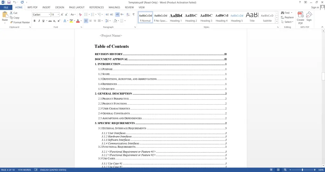Click the Paste clipboard icon
The image size is (325, 172).
tap(5, 15)
